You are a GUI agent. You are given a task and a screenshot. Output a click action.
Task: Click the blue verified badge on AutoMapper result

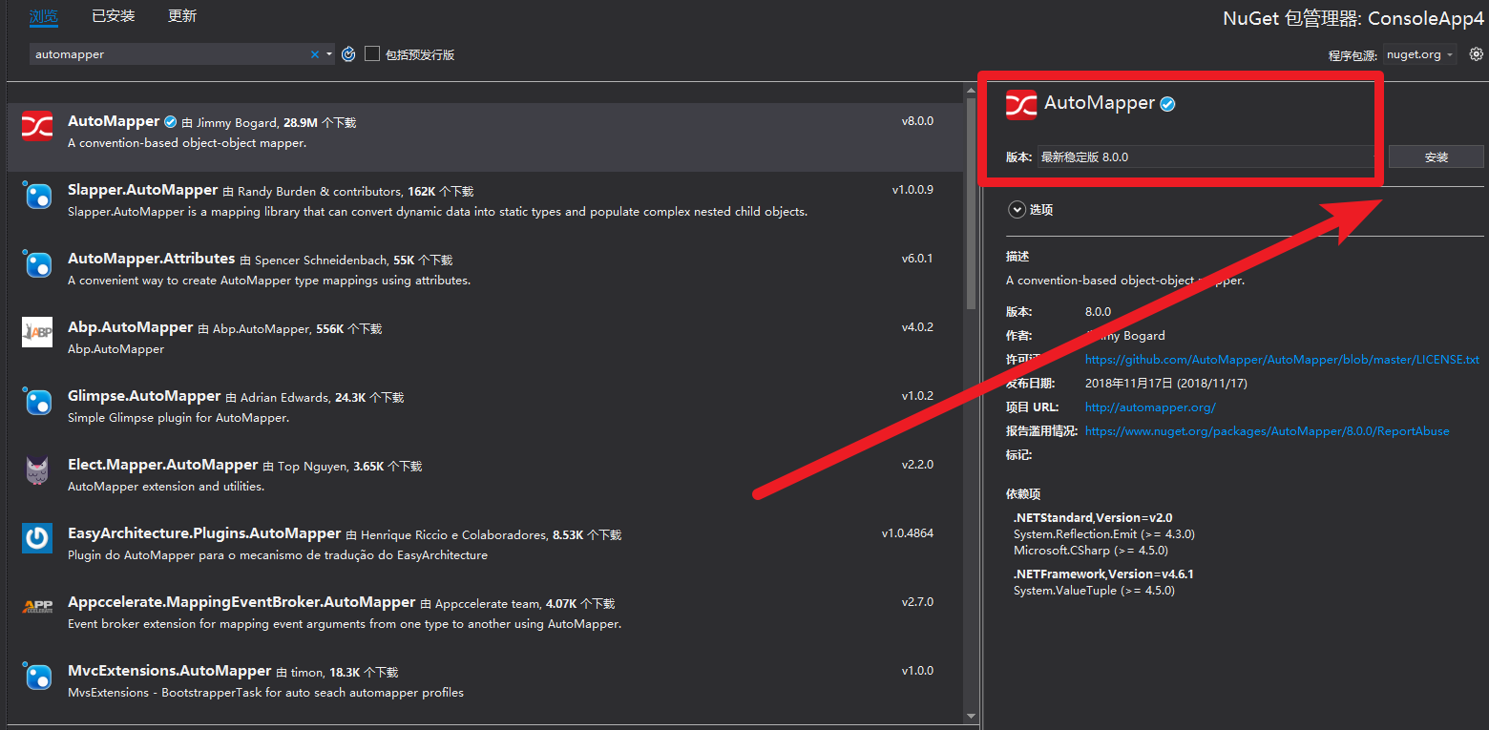tap(170, 121)
